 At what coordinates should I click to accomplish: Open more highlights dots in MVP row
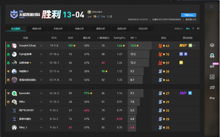[194, 45]
